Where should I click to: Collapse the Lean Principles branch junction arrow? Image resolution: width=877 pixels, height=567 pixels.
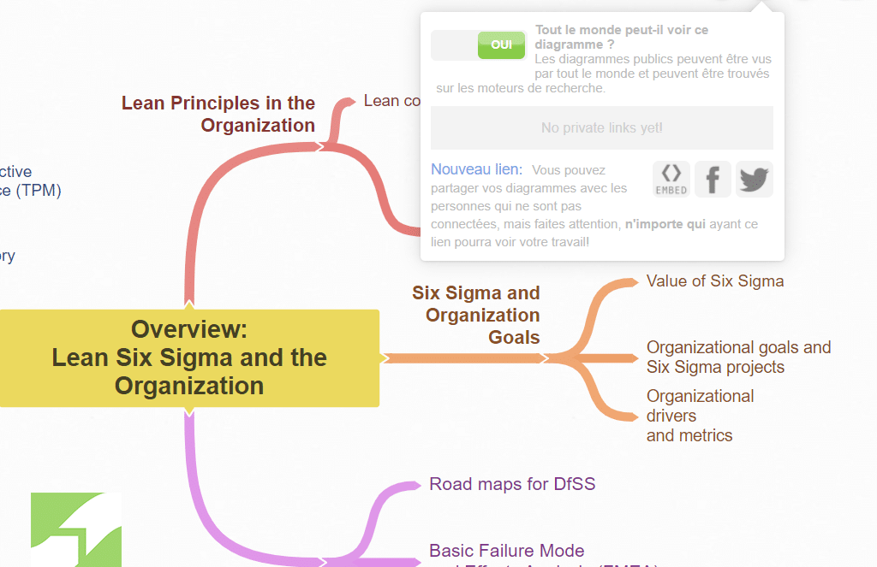(320, 145)
